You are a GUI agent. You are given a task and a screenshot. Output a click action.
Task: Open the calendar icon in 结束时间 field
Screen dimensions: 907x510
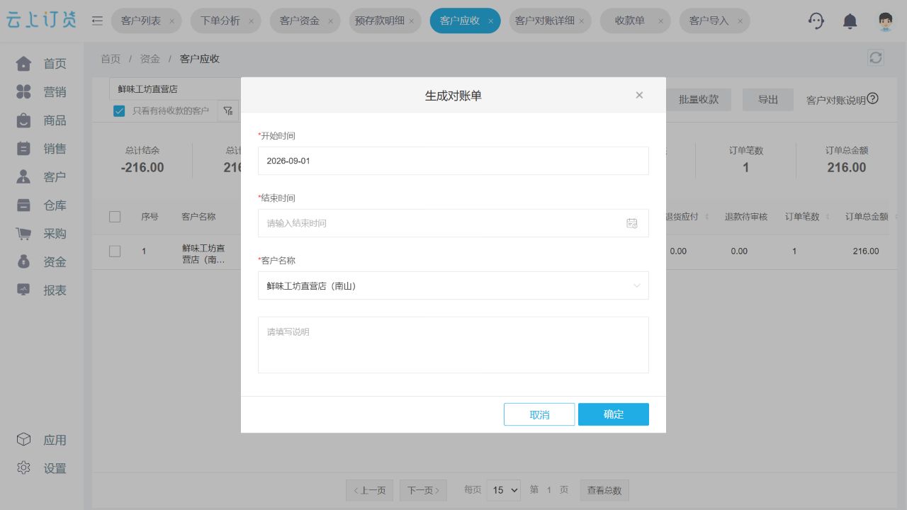coord(632,223)
